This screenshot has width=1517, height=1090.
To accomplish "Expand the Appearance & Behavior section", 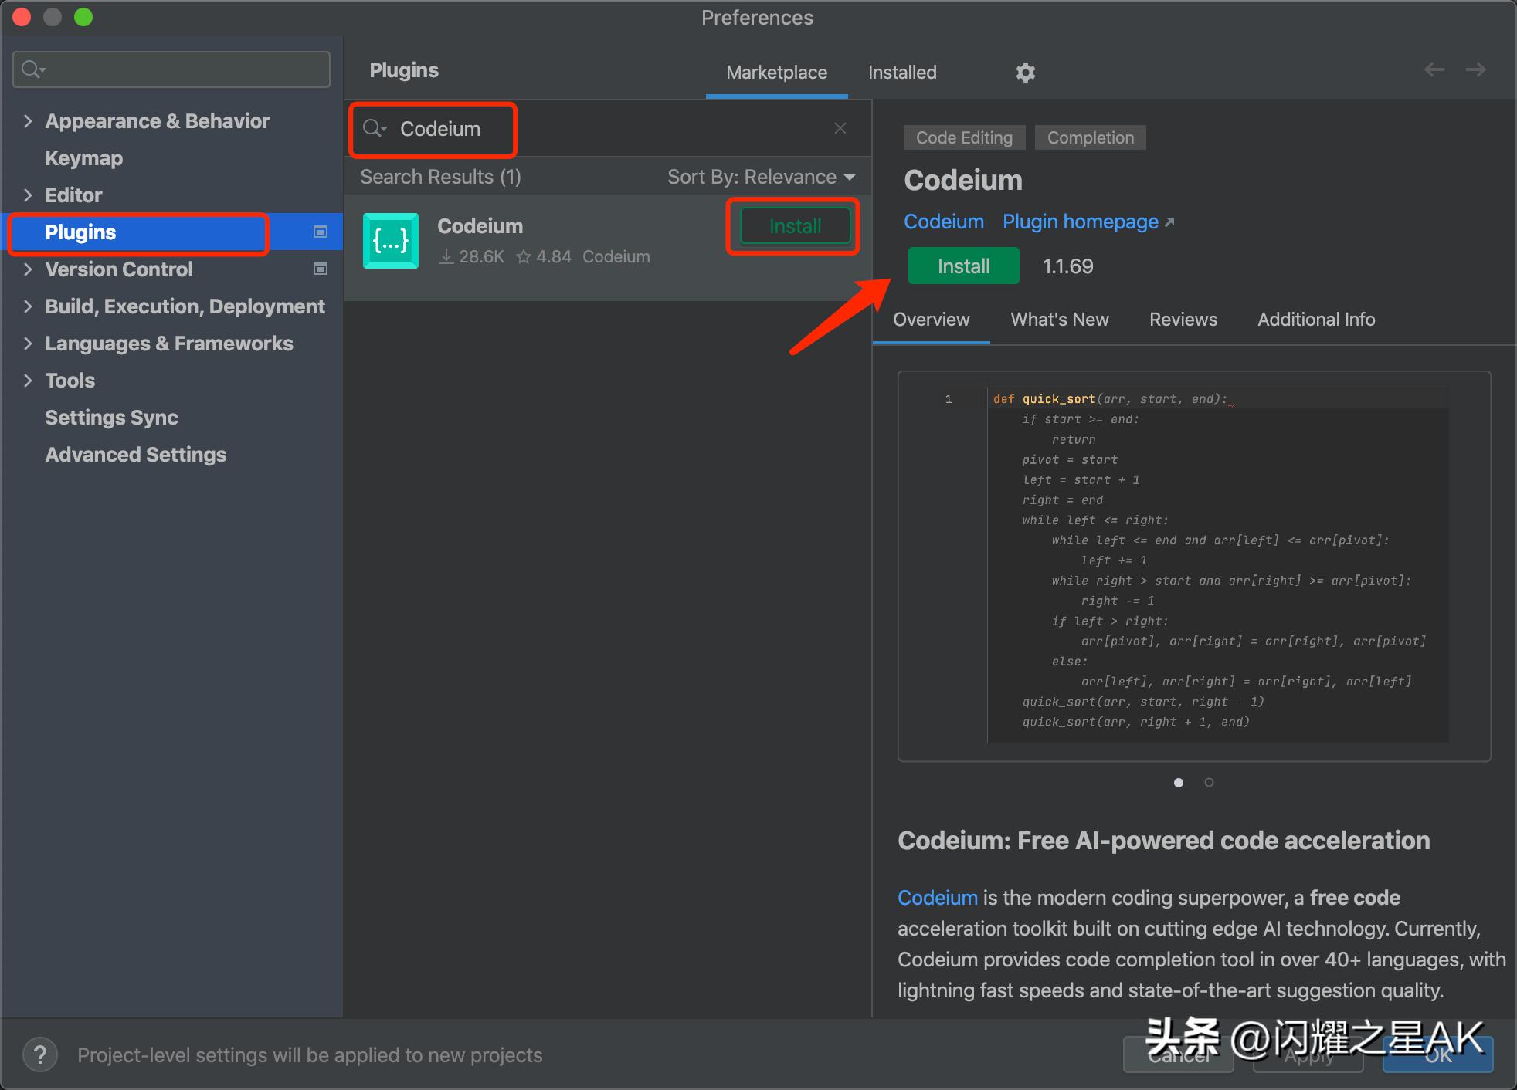I will click(28, 120).
